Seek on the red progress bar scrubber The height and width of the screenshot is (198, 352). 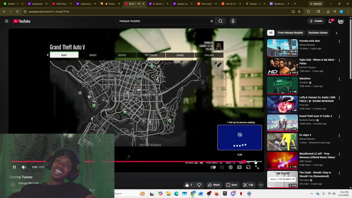(x=244, y=162)
